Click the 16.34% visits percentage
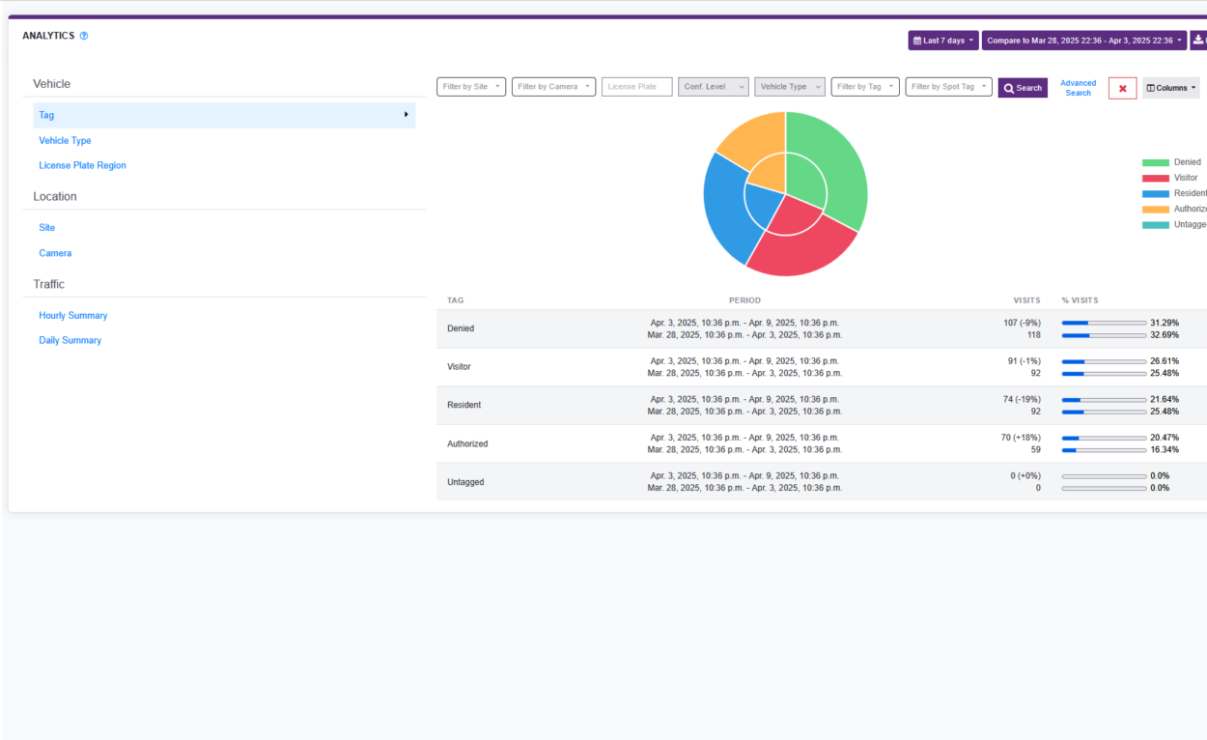The height and width of the screenshot is (740, 1207). tap(1165, 449)
